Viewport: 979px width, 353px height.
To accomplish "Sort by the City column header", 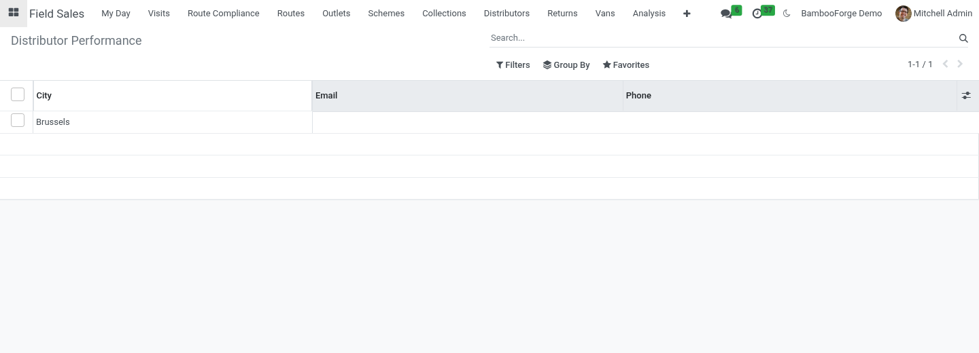I will (173, 96).
